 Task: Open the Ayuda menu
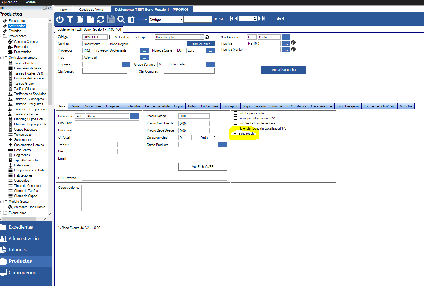(31, 2)
